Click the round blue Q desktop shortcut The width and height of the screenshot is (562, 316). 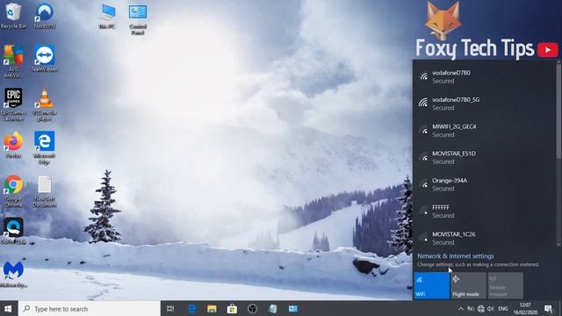13,231
